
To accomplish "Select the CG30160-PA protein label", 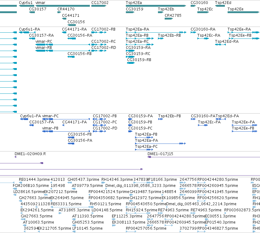I will (203, 116).
